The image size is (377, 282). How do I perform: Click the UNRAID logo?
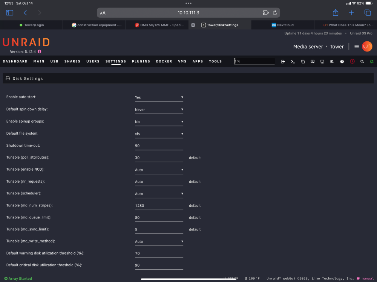26,42
